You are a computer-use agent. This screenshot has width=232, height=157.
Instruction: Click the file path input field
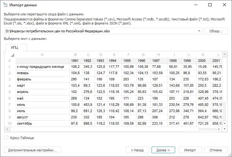point(101,31)
